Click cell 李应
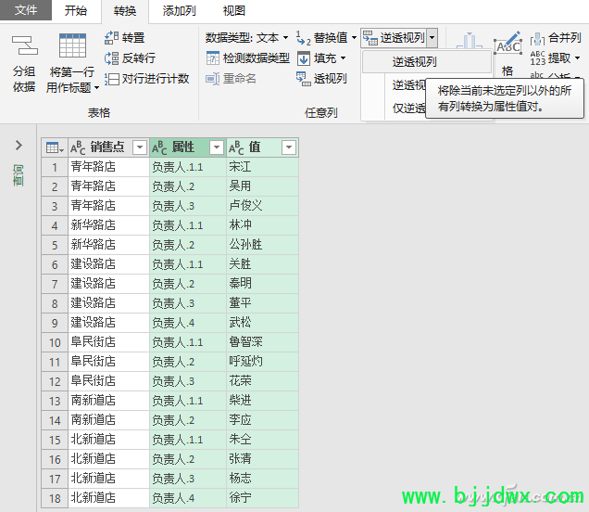 [262, 420]
